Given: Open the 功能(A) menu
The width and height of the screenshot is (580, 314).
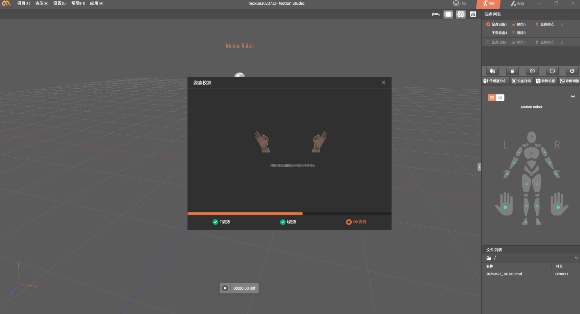Looking at the screenshot, I should [x=42, y=3].
